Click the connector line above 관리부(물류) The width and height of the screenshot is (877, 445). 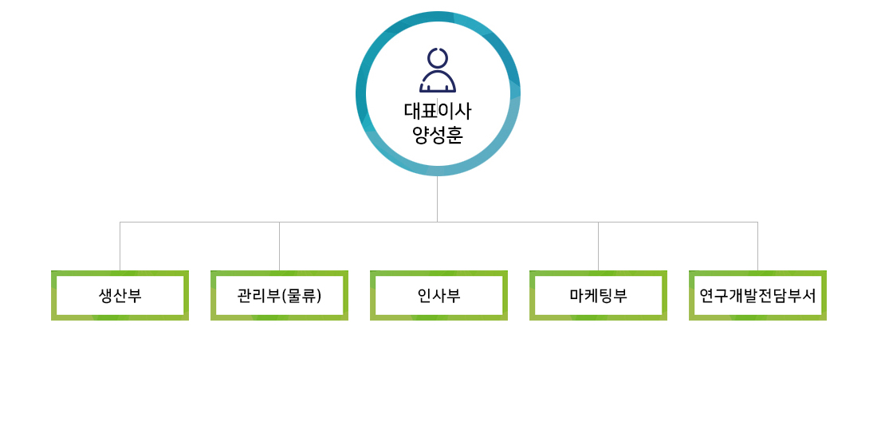pos(279,247)
